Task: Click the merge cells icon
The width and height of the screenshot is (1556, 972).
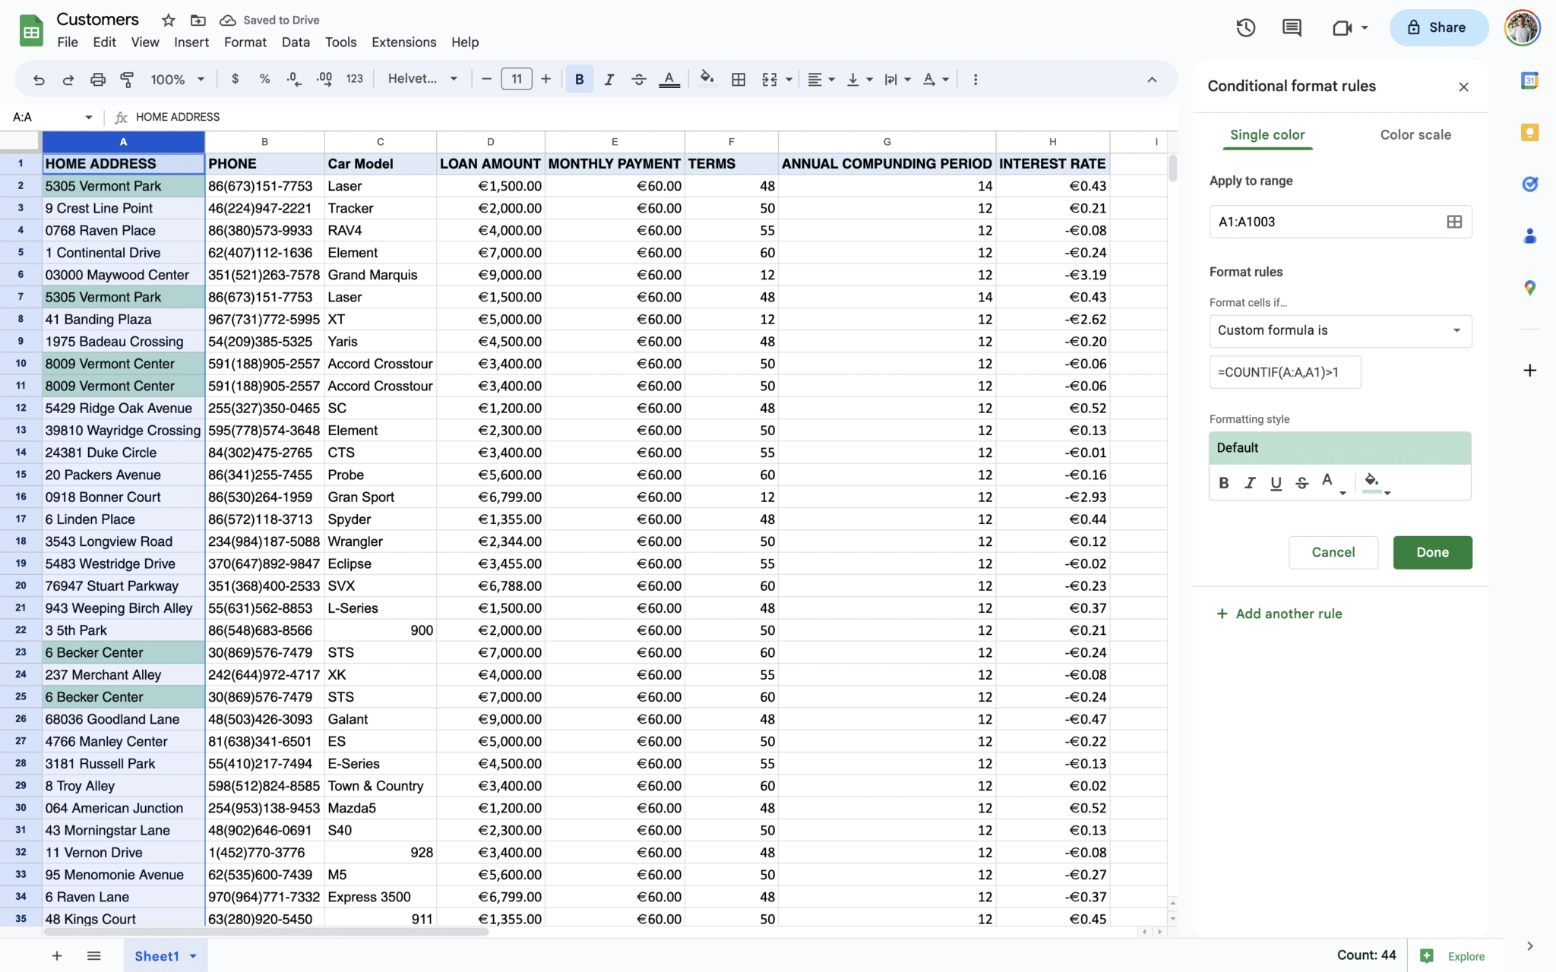Action: 770,79
